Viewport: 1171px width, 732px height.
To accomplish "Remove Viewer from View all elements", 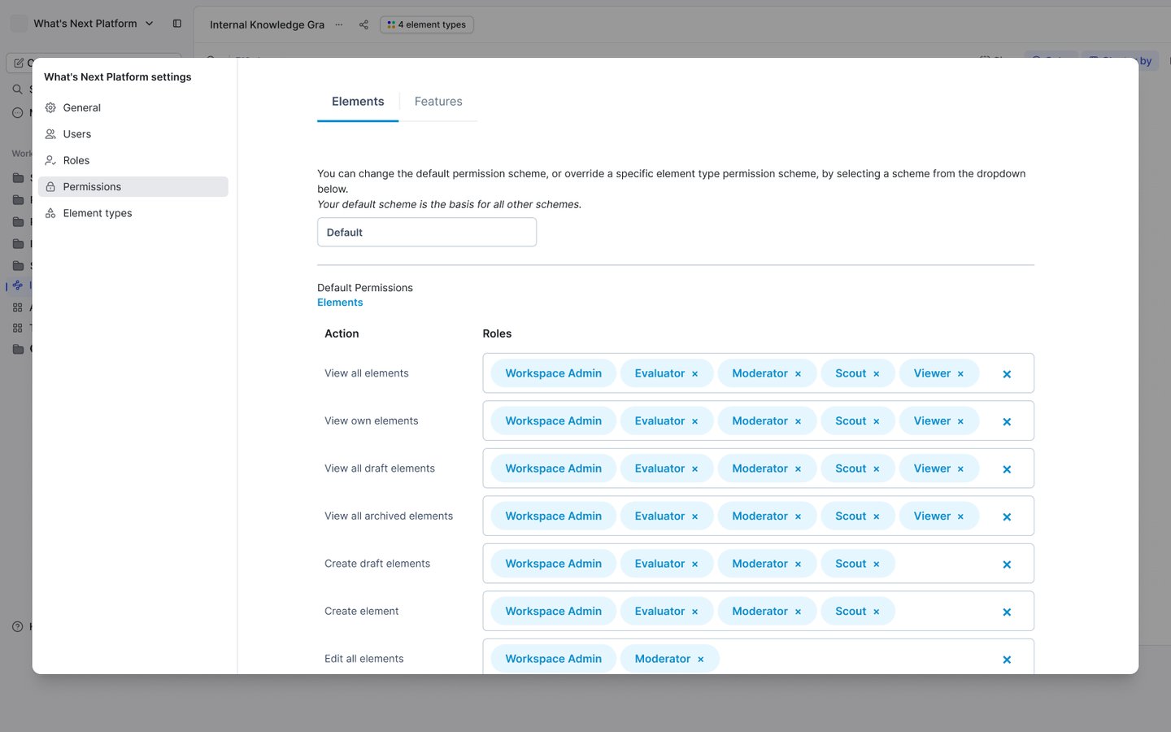I will click(x=960, y=374).
